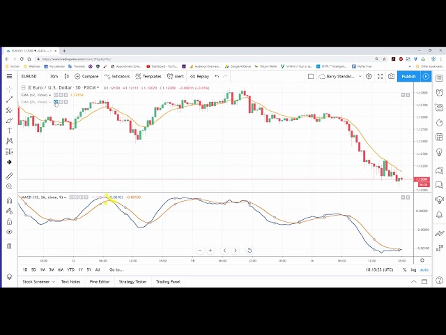The width and height of the screenshot is (446, 335).
Task: Toggle log scale on price axis
Action: (x=413, y=269)
